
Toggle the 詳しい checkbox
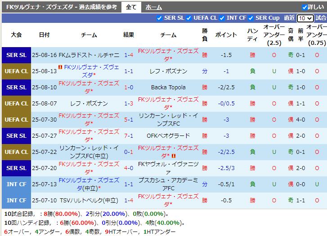click(x=305, y=7)
